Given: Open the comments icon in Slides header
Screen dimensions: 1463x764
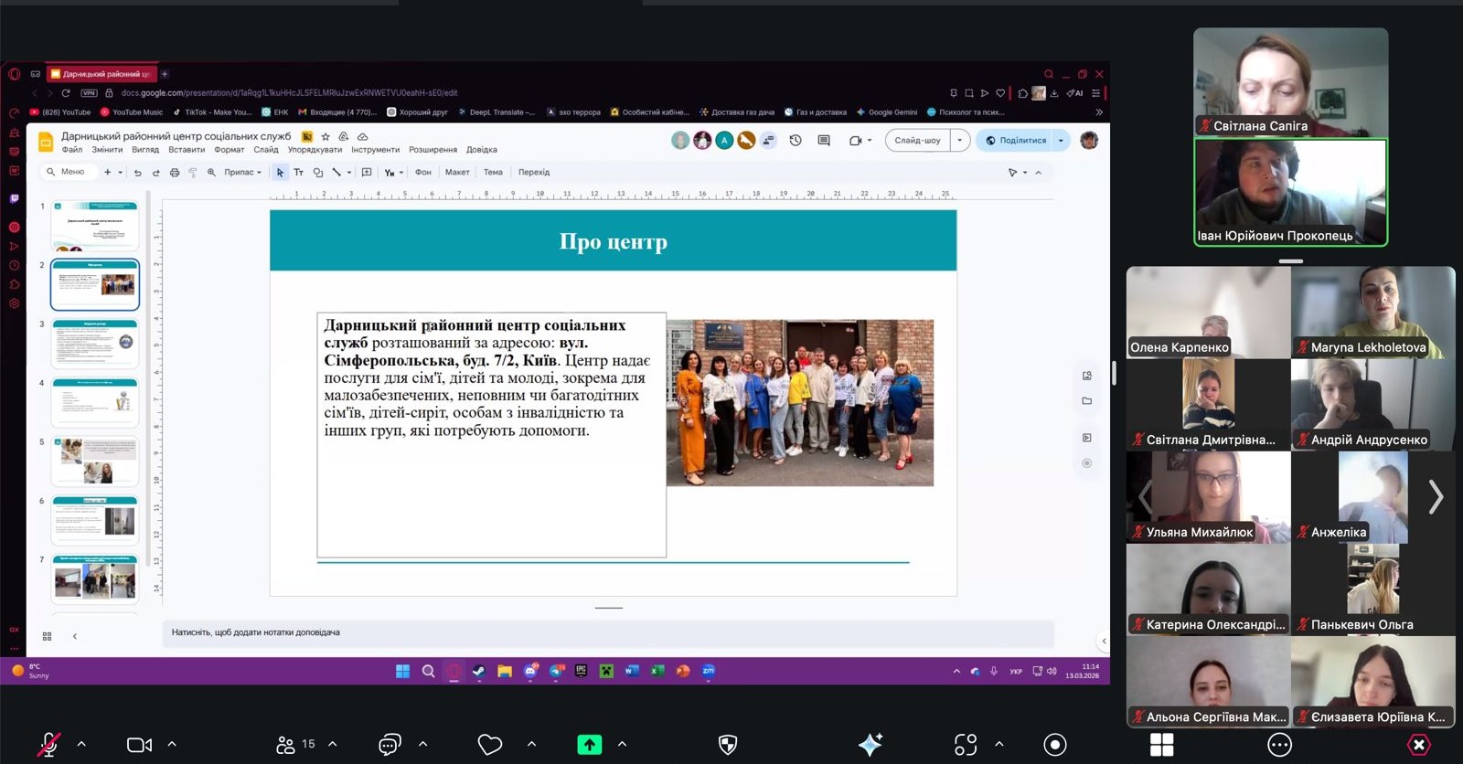Looking at the screenshot, I should [824, 141].
